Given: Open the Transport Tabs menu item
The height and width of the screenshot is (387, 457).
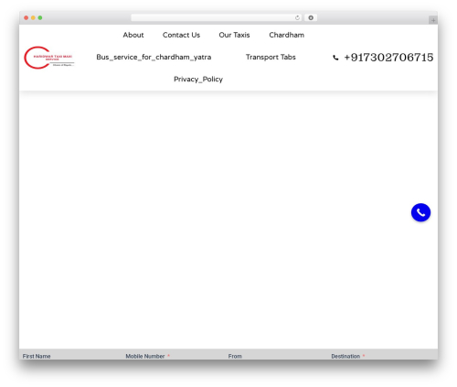Looking at the screenshot, I should [x=271, y=58].
